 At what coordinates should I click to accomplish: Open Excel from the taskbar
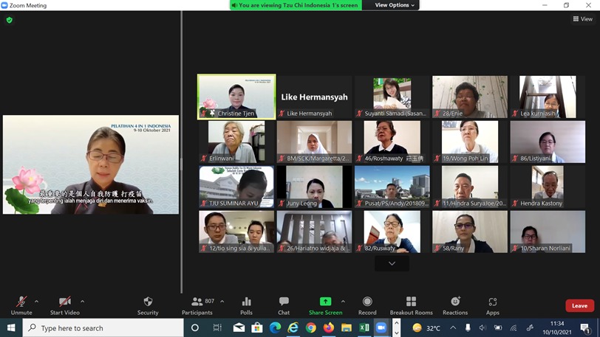click(x=364, y=328)
